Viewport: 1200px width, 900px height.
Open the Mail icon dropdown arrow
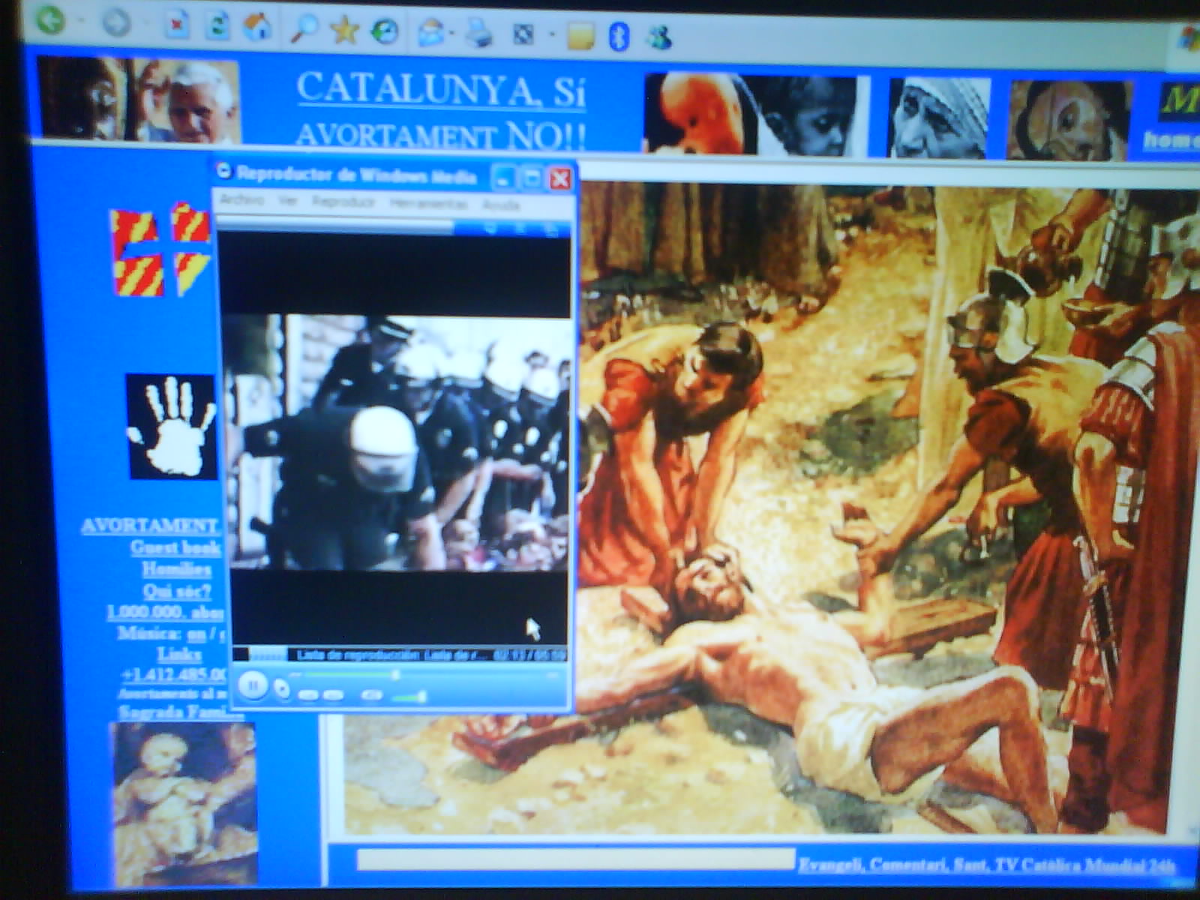click(452, 34)
